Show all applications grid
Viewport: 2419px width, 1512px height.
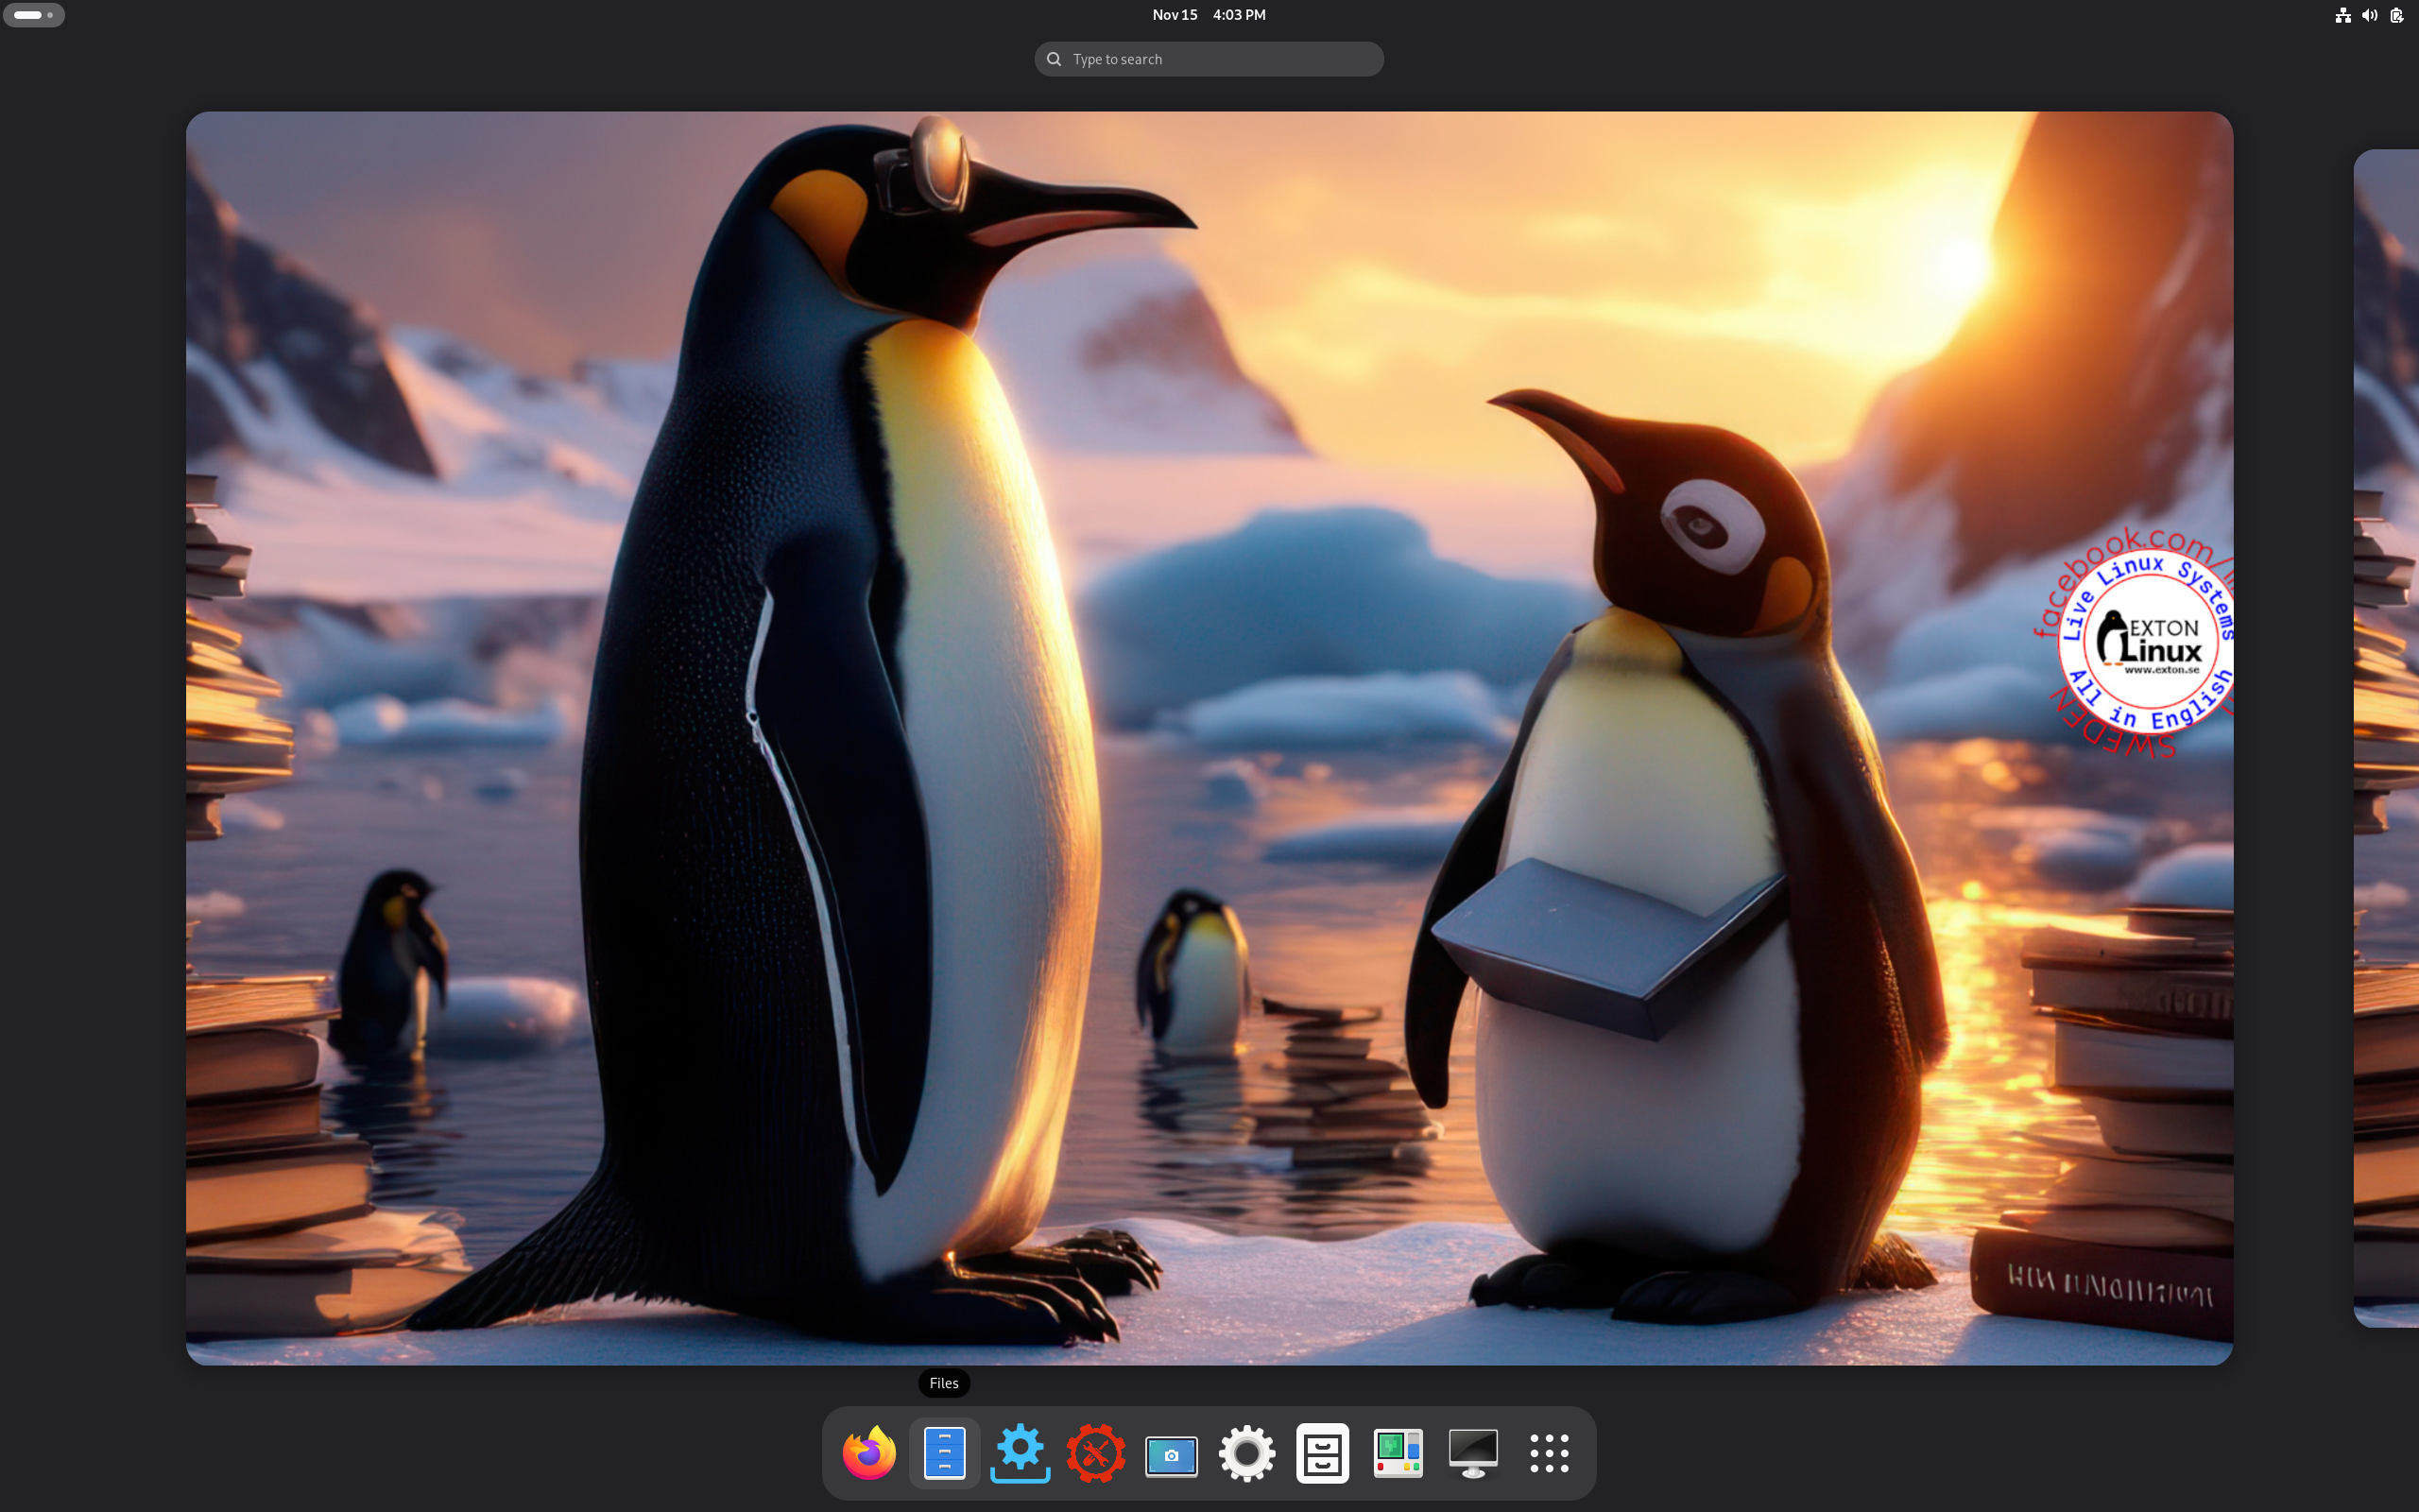tap(1550, 1453)
